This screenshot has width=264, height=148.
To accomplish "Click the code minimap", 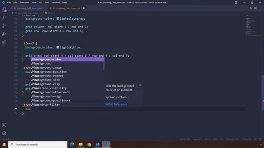I will pos(254,25).
